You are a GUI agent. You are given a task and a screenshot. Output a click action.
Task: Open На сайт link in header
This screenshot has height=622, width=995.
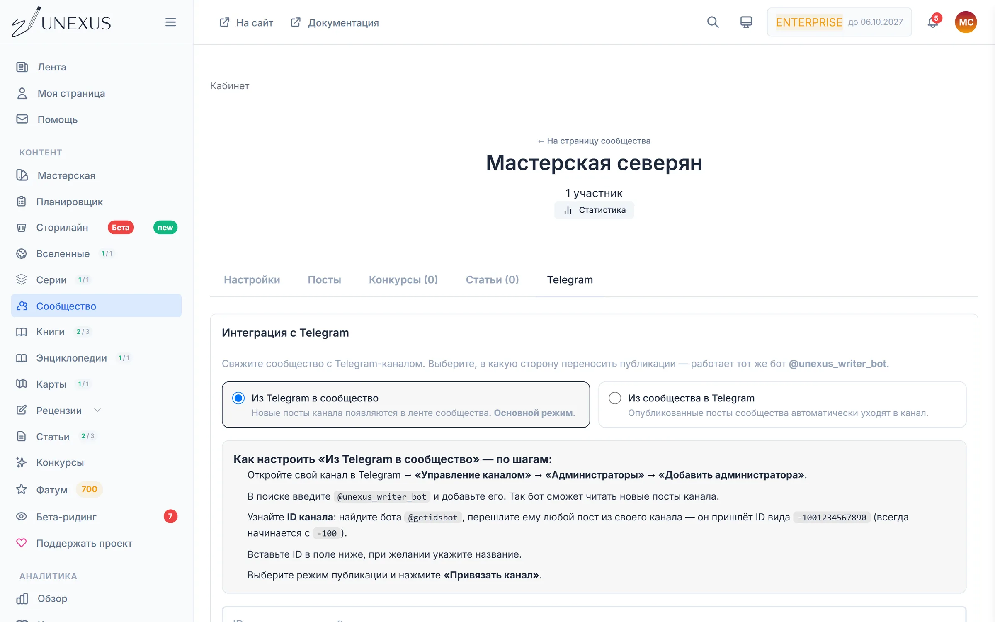pos(246,22)
